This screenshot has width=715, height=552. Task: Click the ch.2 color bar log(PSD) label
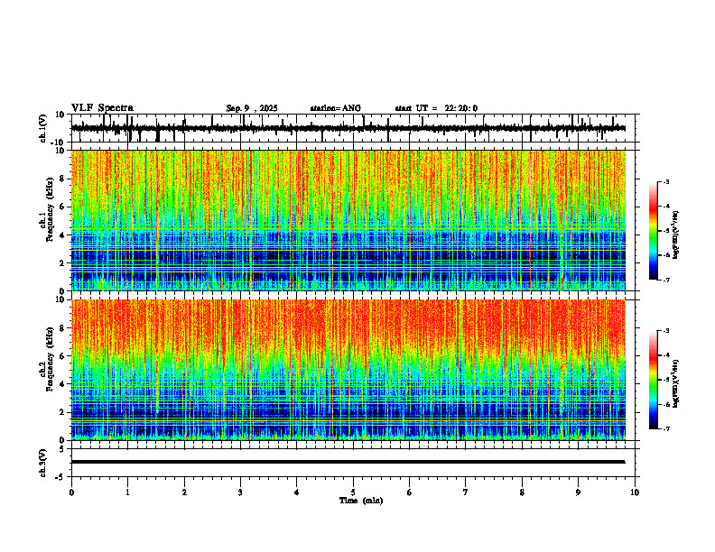tap(675, 383)
